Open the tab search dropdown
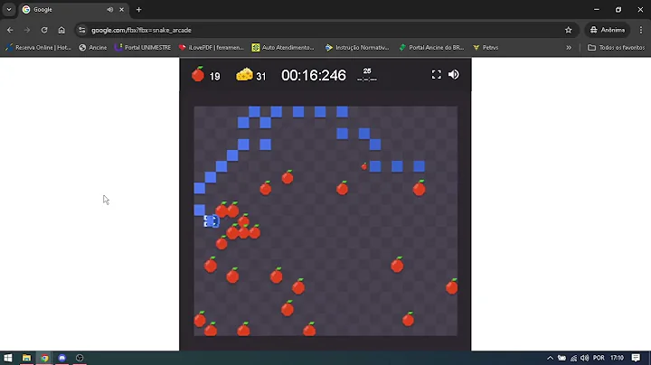 point(9,10)
